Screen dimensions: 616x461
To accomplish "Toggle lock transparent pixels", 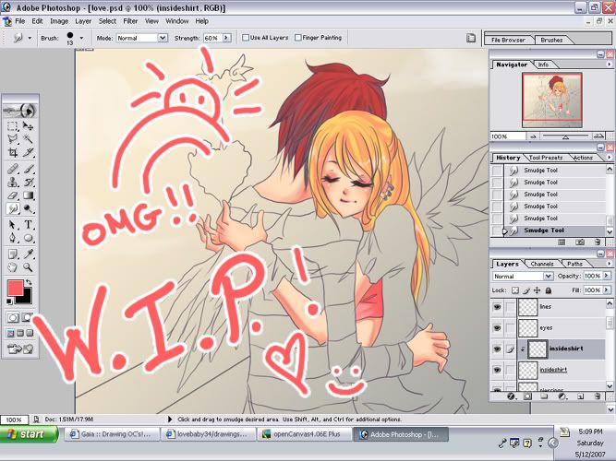I will pyautogui.click(x=515, y=290).
